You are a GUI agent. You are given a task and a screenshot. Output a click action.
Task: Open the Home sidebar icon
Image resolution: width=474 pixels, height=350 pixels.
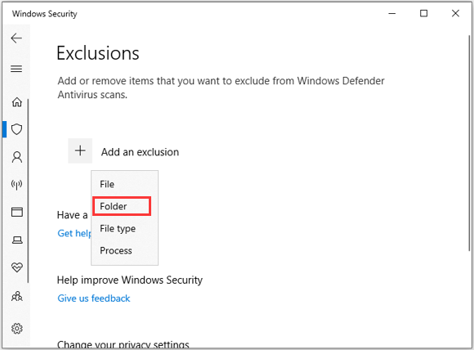pyautogui.click(x=17, y=102)
